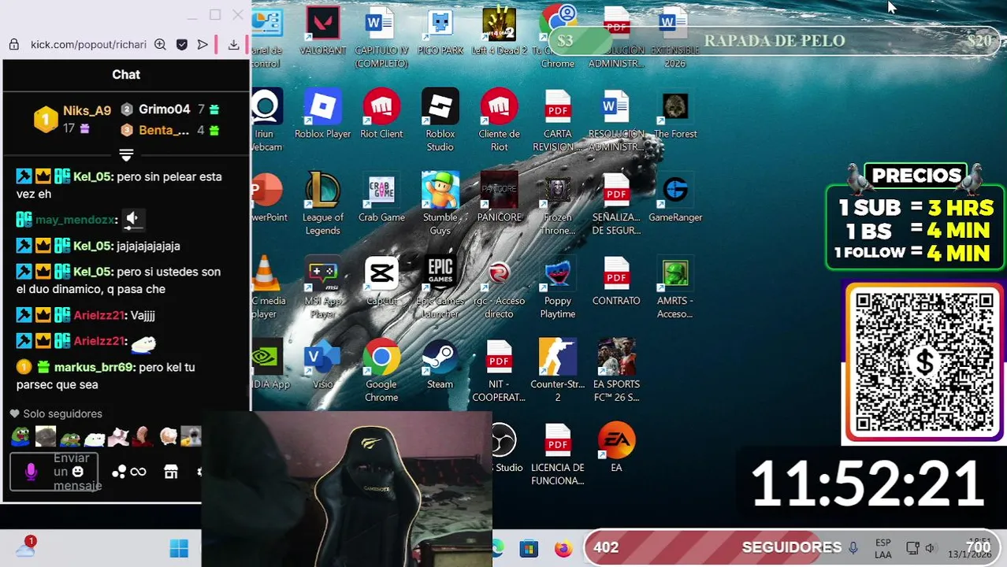1007x567 pixels.
Task: Open Steam desktop shortcut
Action: [x=440, y=365]
